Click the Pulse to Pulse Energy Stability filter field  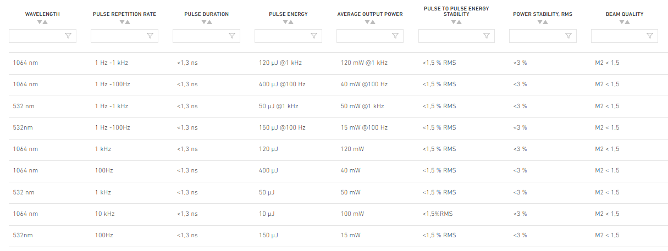tap(456, 36)
